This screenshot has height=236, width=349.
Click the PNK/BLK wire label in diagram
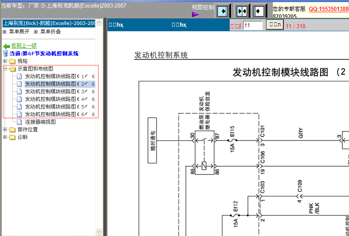coord(314,208)
